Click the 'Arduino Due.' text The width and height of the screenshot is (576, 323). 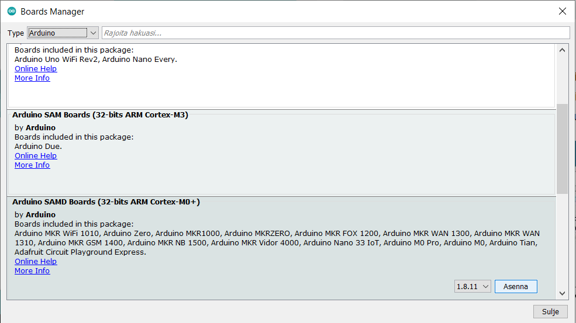click(38, 147)
